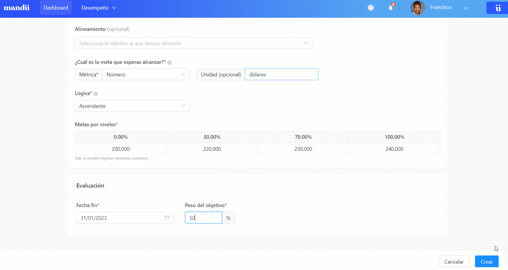
Task: Click the 70.00% level header
Action: 303,137
